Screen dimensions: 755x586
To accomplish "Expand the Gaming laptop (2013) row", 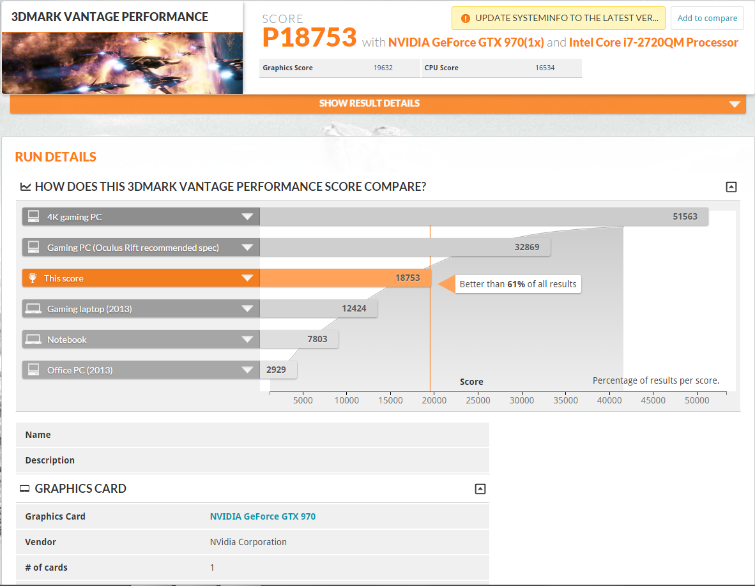I will click(x=247, y=308).
